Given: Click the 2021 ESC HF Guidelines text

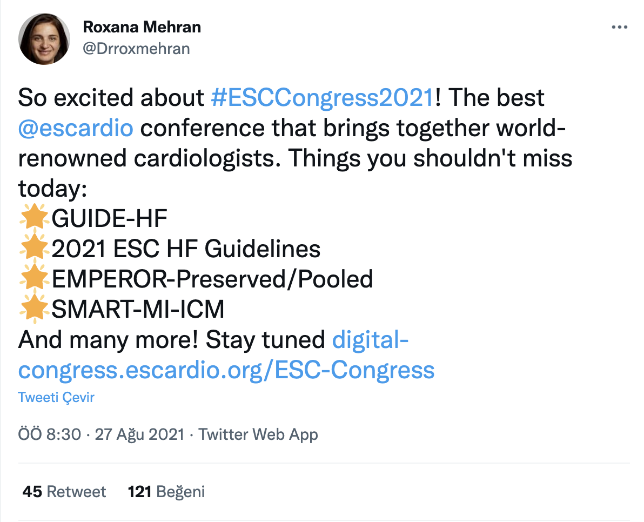Looking at the screenshot, I should [x=186, y=249].
